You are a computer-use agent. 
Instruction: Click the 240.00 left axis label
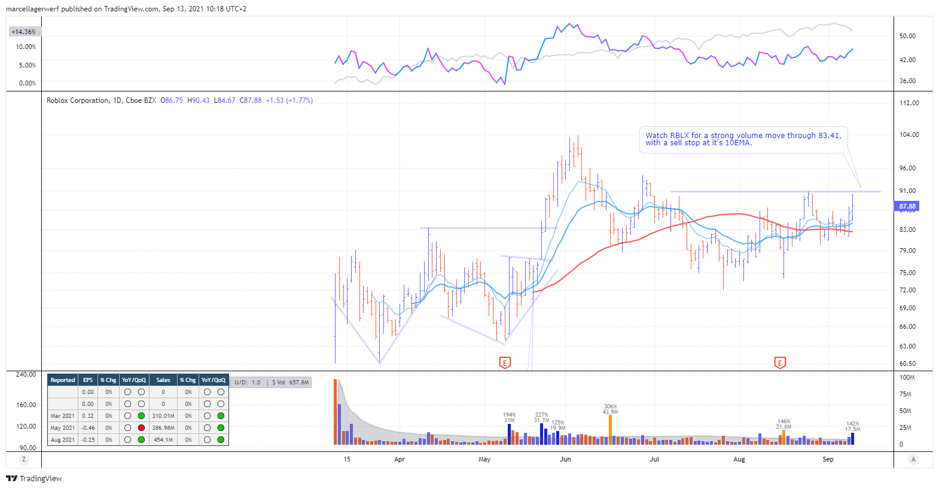click(x=26, y=374)
